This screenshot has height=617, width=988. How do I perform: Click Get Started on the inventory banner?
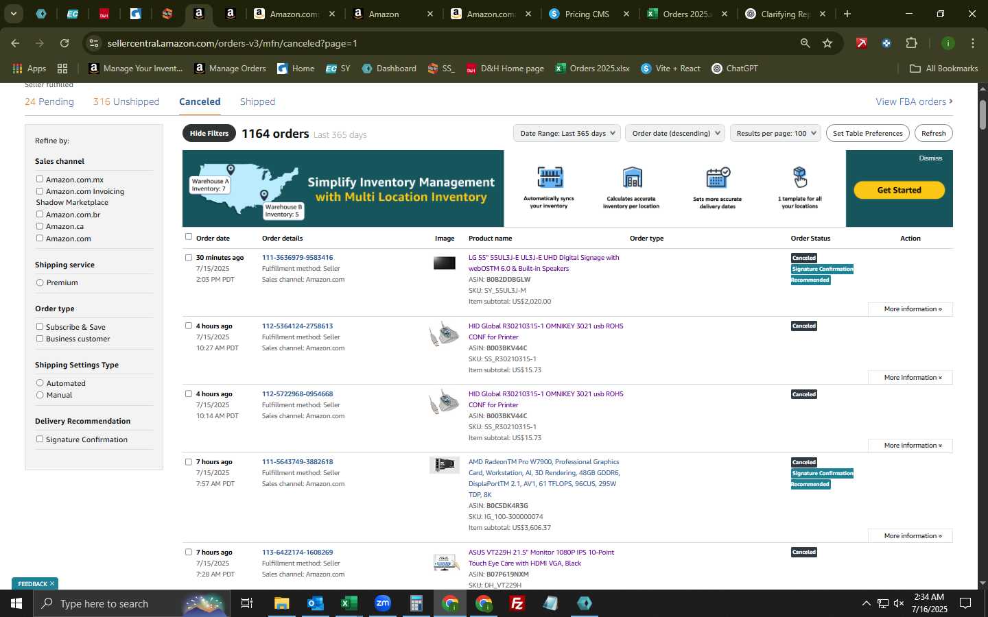tap(899, 190)
